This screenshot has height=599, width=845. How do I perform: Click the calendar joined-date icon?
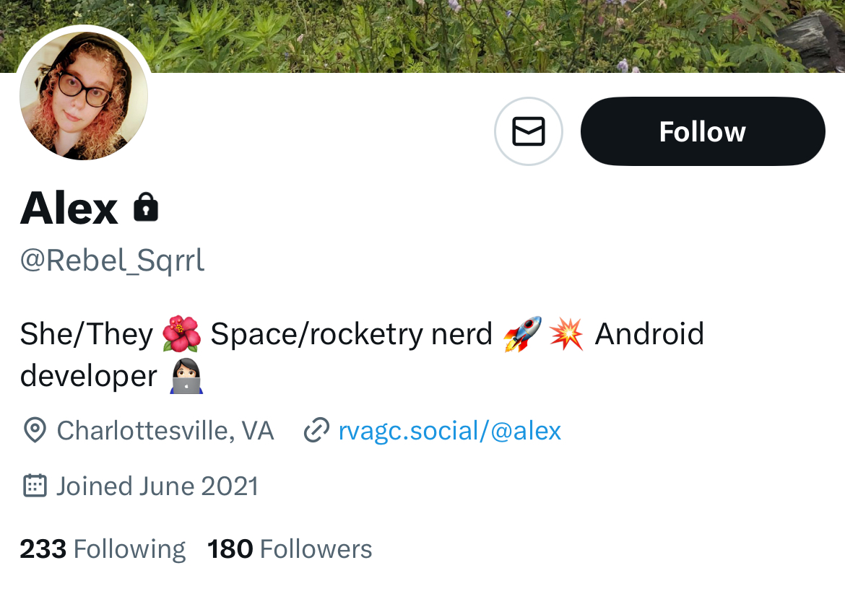[35, 486]
